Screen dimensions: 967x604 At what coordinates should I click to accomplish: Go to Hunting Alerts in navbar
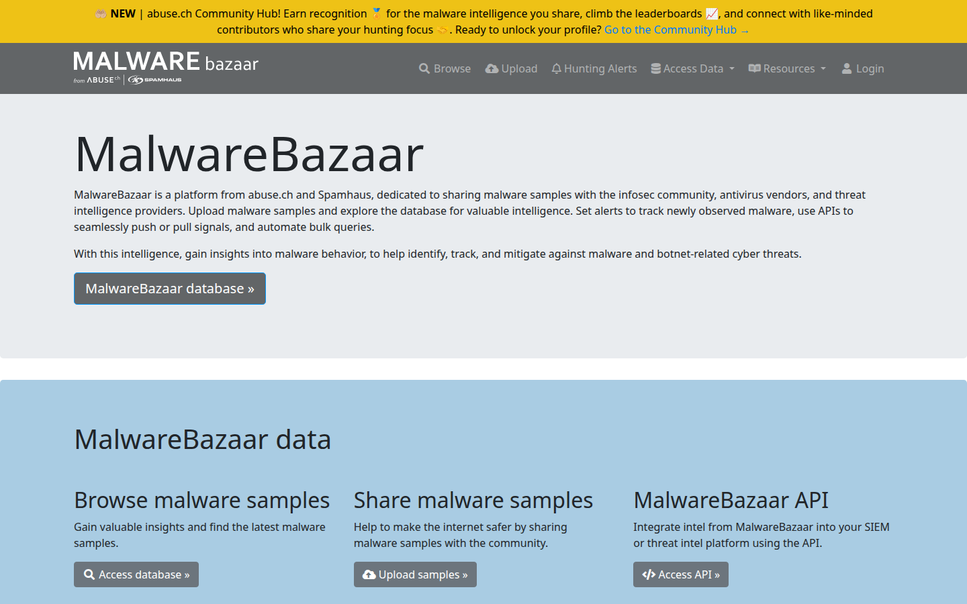click(x=594, y=68)
